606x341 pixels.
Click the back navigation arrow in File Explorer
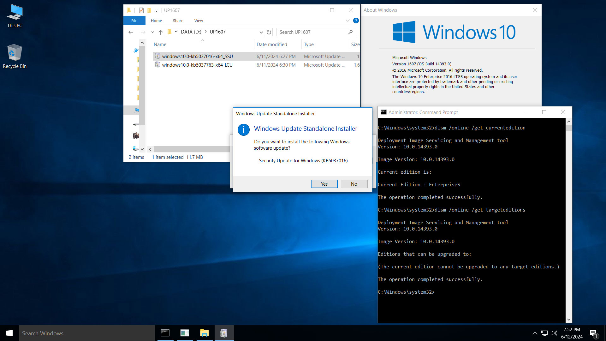(131, 32)
